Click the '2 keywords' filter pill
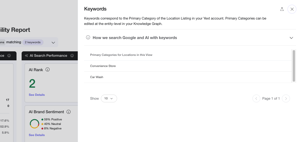This screenshot has height=142, width=302. (32, 42)
